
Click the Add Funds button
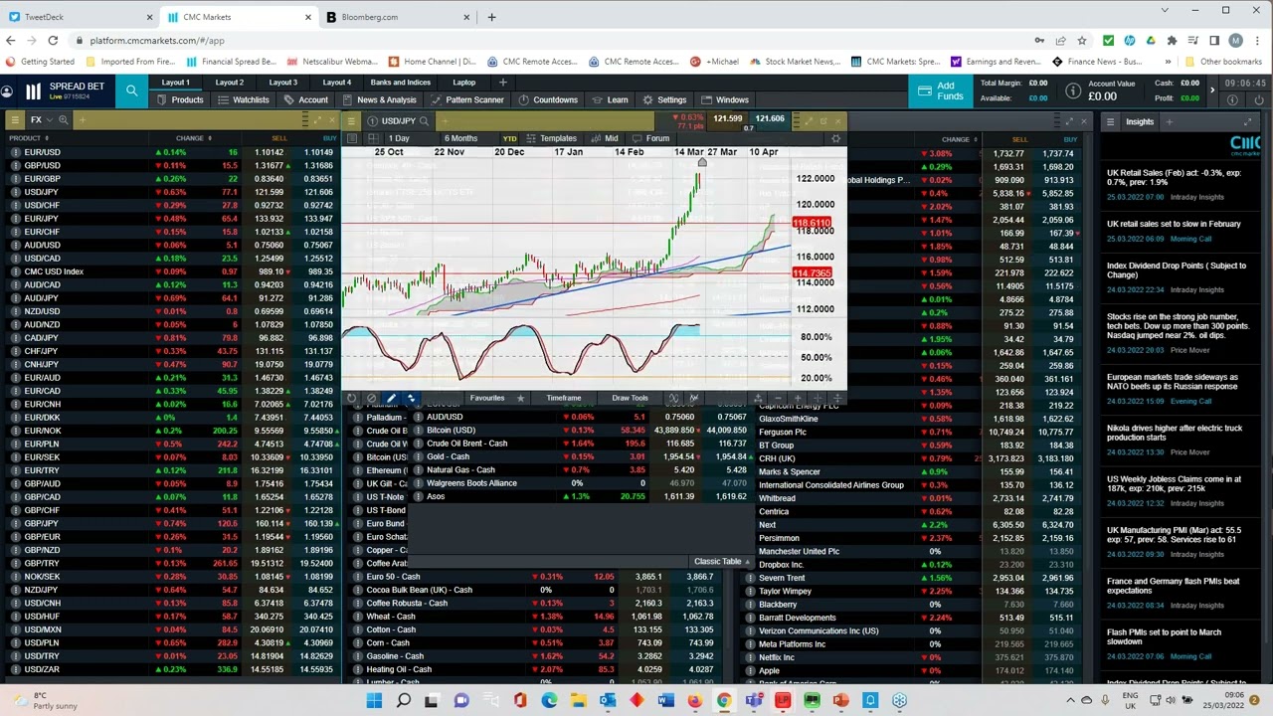[941, 90]
